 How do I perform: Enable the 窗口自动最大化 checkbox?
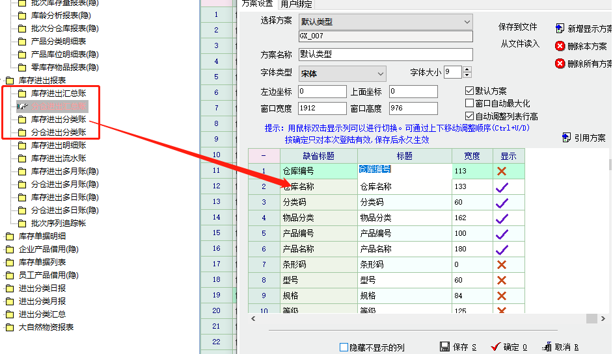[470, 103]
